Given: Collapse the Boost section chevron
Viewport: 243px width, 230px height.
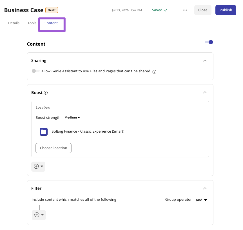Looking at the screenshot, I should click(205, 93).
